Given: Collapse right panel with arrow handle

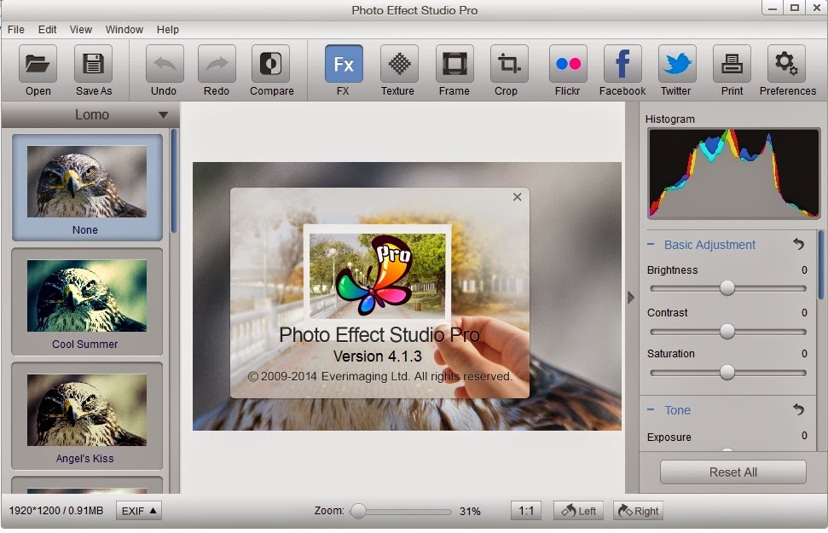Looking at the screenshot, I should [631, 298].
